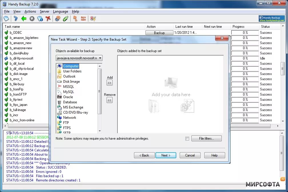Screen dimensions: 288x192
Task: Click the gray circle X stop toolbar icon
Action: [x=32, y=19]
